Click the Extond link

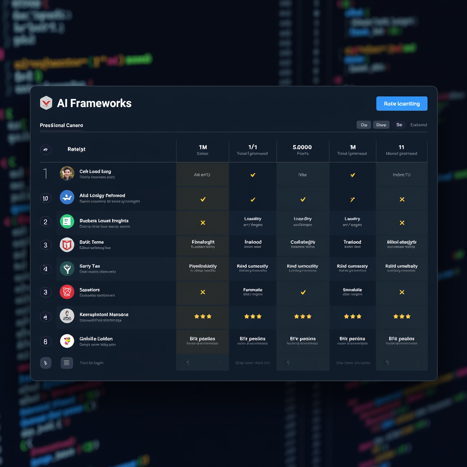point(418,125)
